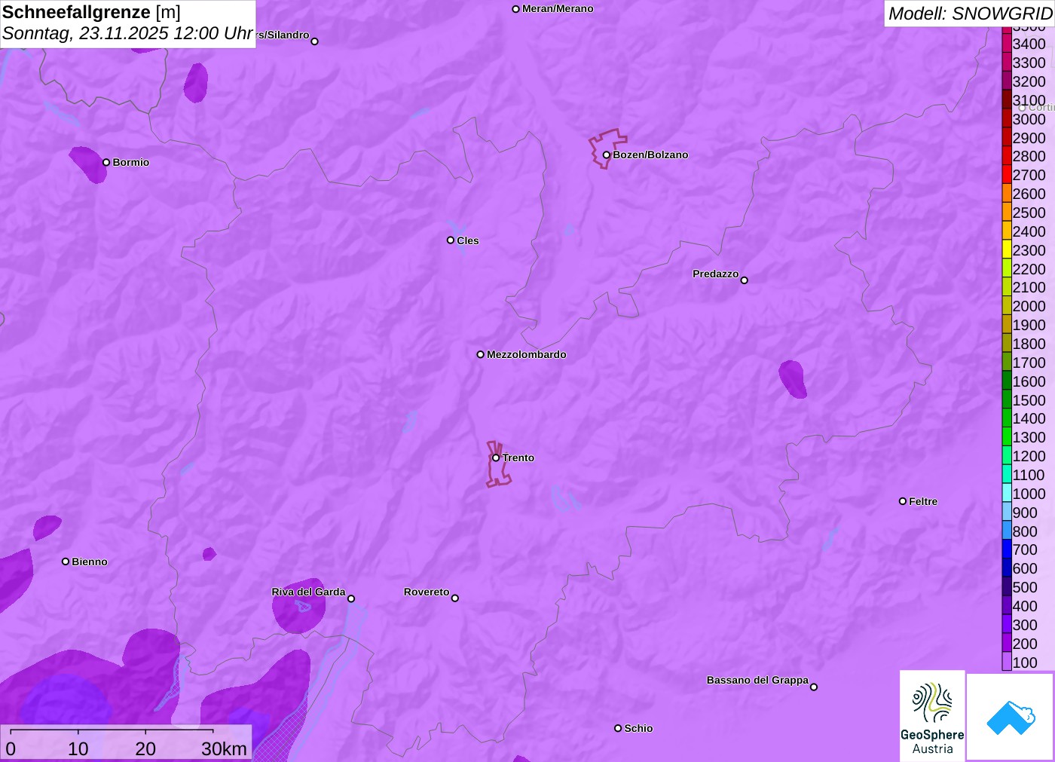The width and height of the screenshot is (1055, 762).
Task: Click the Meran/Merano marker dot
Action: point(516,9)
